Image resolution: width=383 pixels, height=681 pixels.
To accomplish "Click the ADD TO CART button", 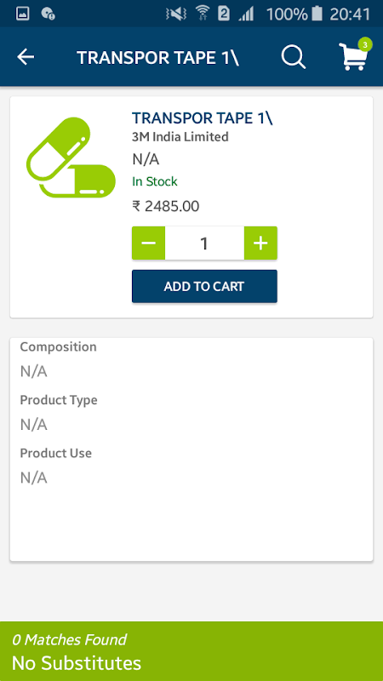I will point(204,287).
